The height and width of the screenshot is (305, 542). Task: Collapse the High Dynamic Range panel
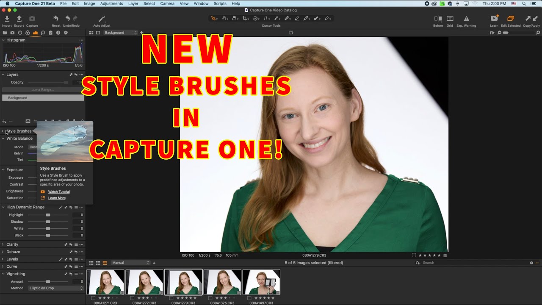pos(3,207)
